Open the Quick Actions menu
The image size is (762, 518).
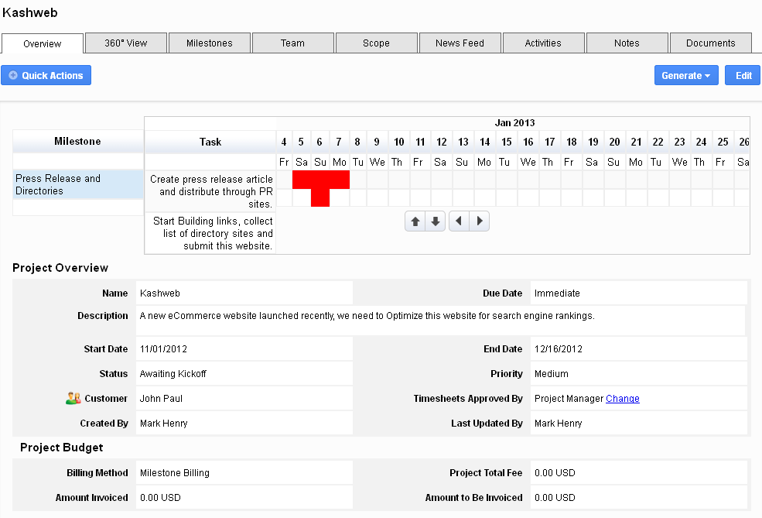click(x=46, y=75)
